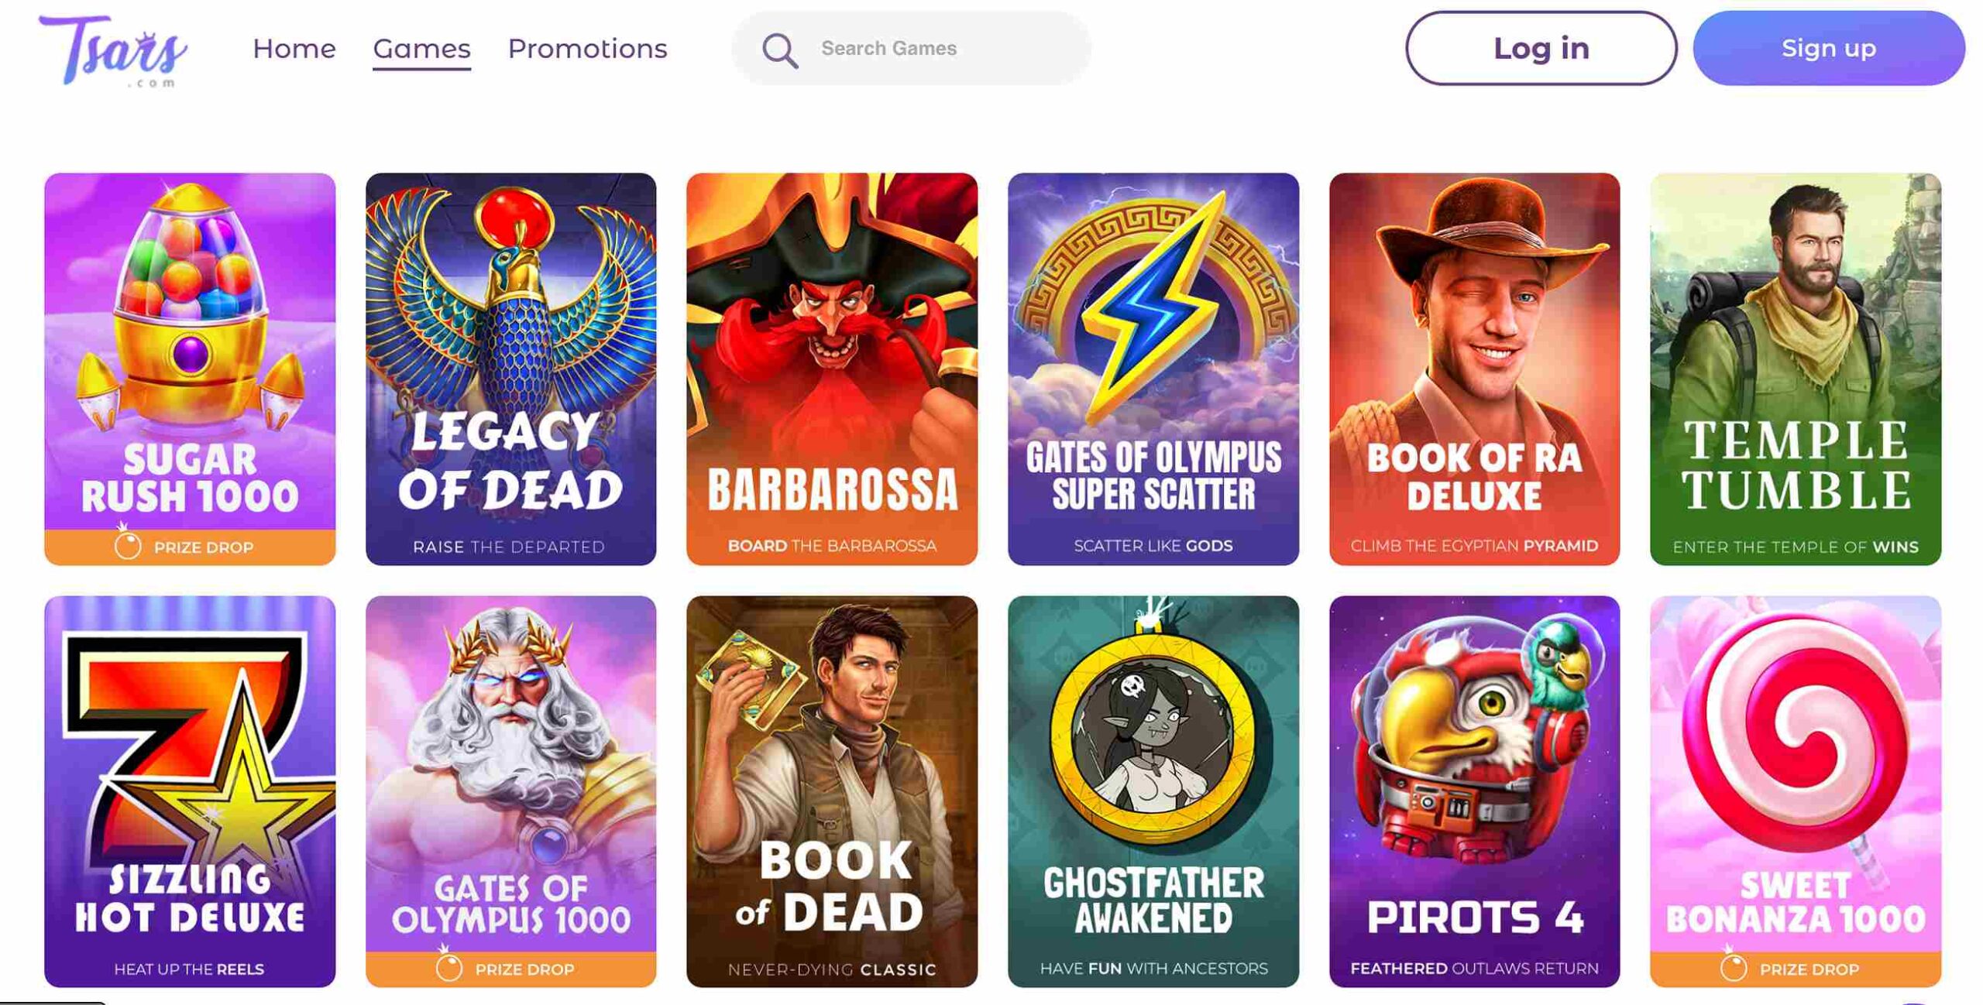
Task: Click the Tsars.com logo
Action: pos(113,50)
